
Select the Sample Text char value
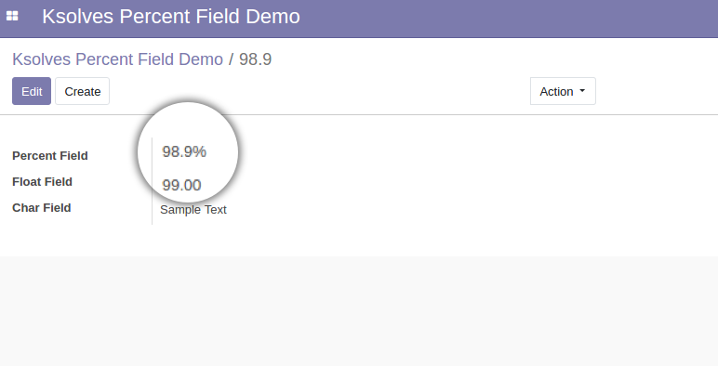click(193, 210)
